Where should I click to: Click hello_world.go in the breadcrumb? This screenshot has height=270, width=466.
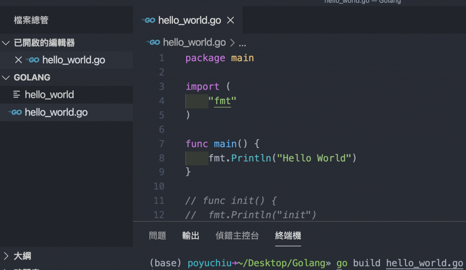[x=194, y=42]
